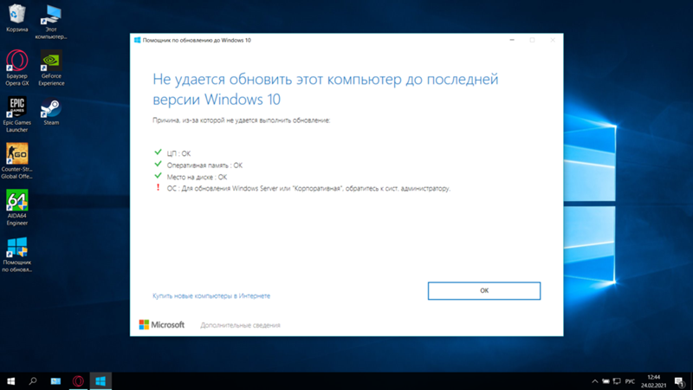Launch the Counter-Strike Global Offensive desktop shortcut

click(x=16, y=161)
